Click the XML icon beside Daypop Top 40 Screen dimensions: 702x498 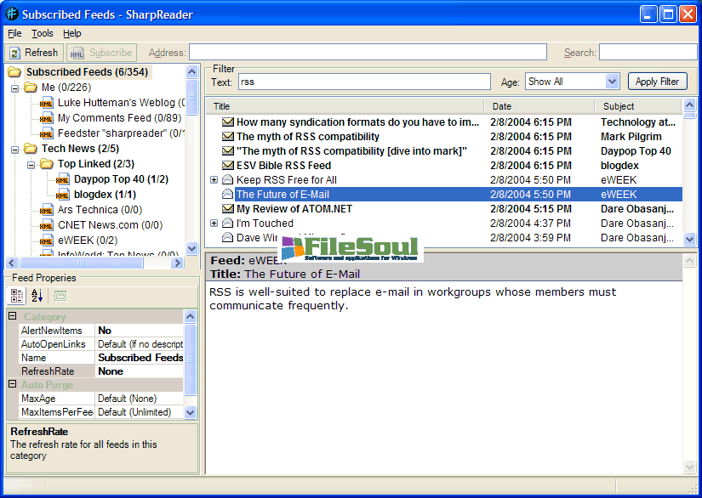[62, 179]
